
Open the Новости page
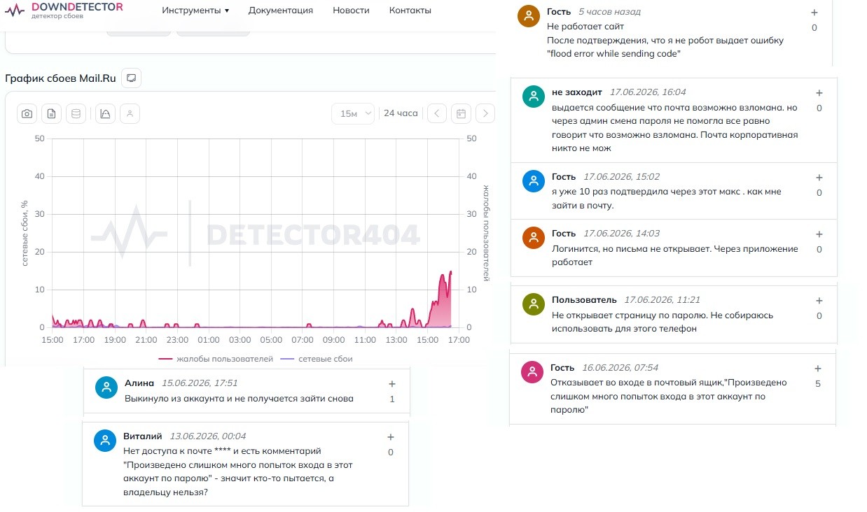[x=351, y=10]
